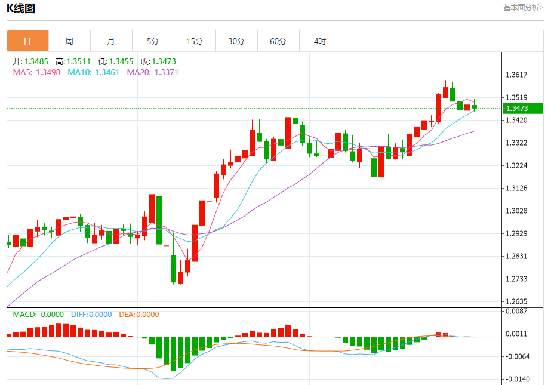Show the 30分 K-line chart tab

236,41
